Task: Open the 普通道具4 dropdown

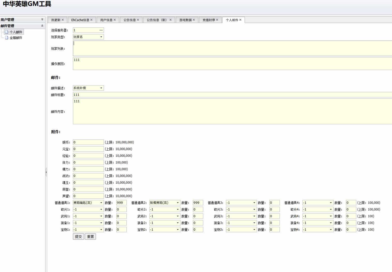Action: click(331, 203)
